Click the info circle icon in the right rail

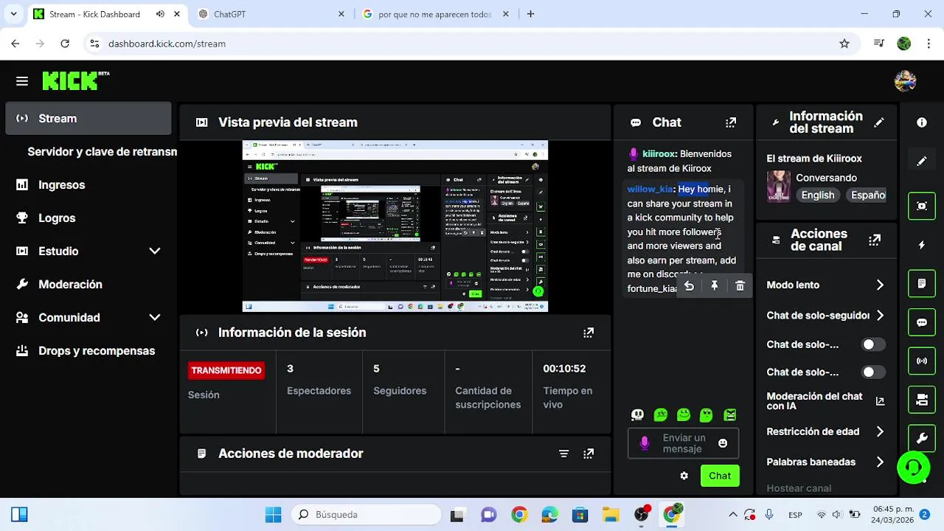[922, 122]
